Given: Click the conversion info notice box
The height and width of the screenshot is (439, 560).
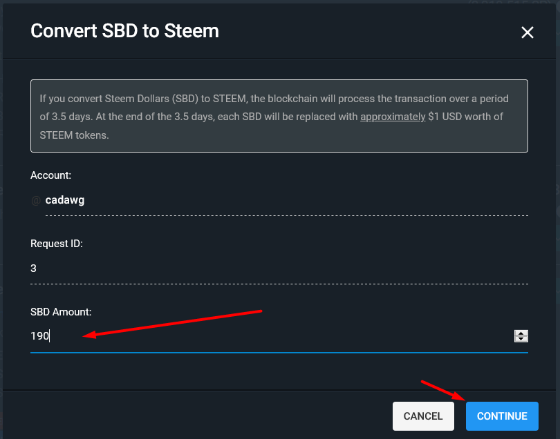Looking at the screenshot, I should point(279,116).
